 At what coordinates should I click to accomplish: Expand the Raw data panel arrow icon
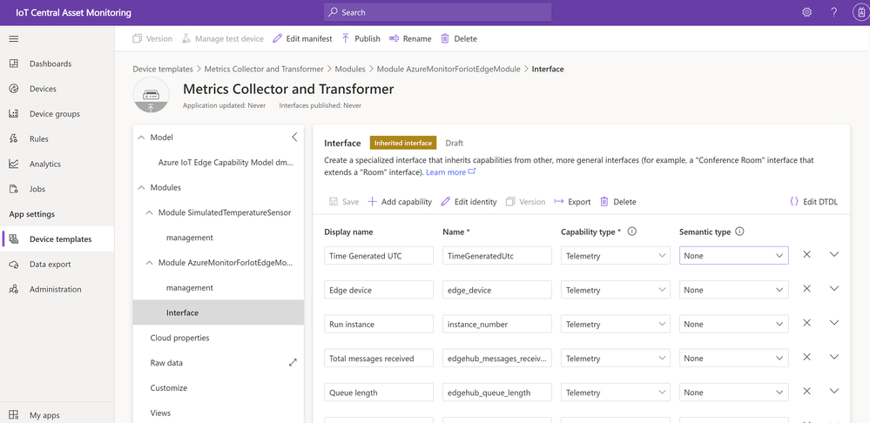[x=293, y=363]
